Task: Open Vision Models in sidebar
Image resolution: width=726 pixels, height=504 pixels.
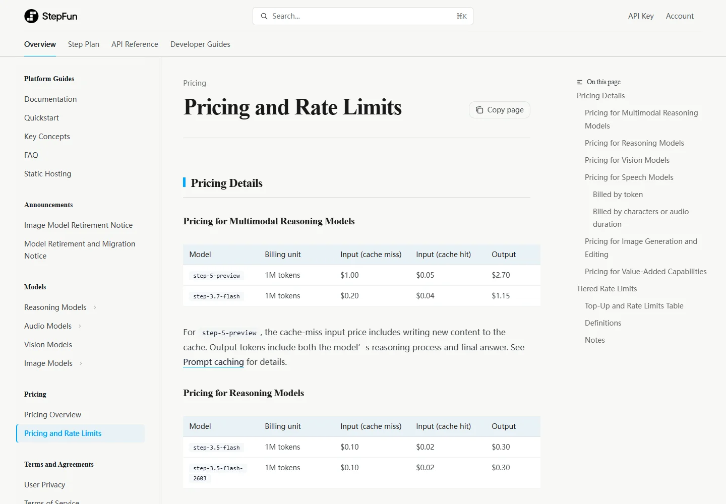Action: point(48,345)
